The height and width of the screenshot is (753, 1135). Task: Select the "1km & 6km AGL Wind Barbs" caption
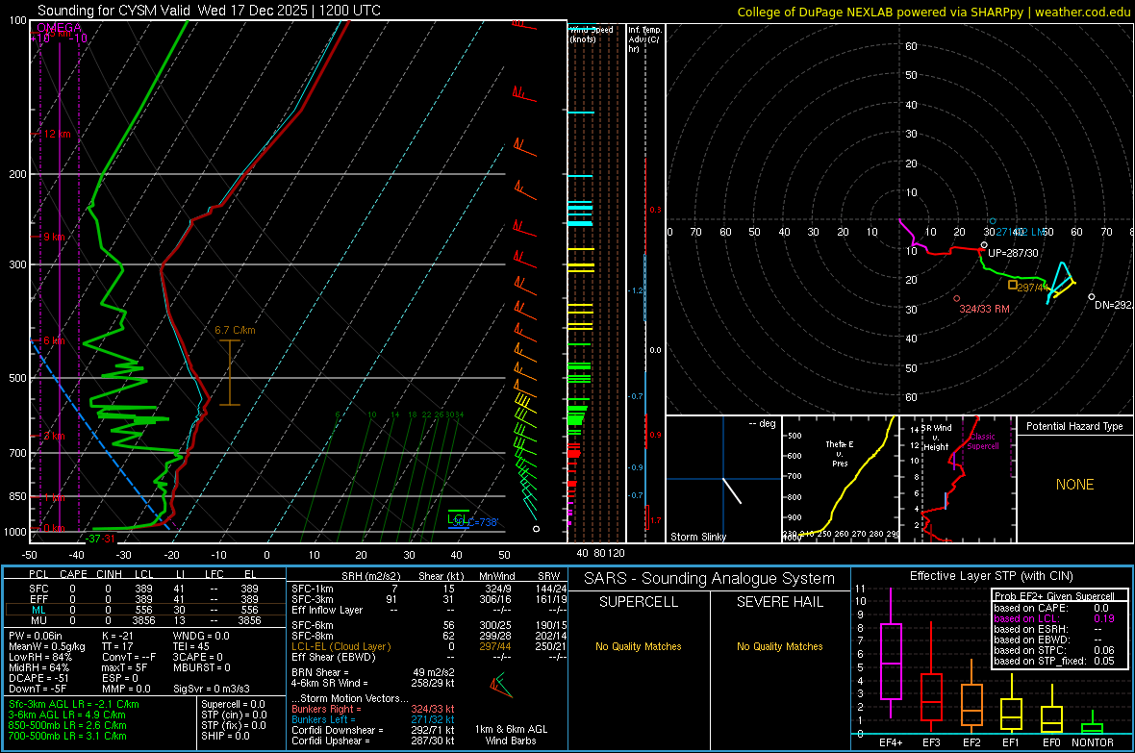511,735
